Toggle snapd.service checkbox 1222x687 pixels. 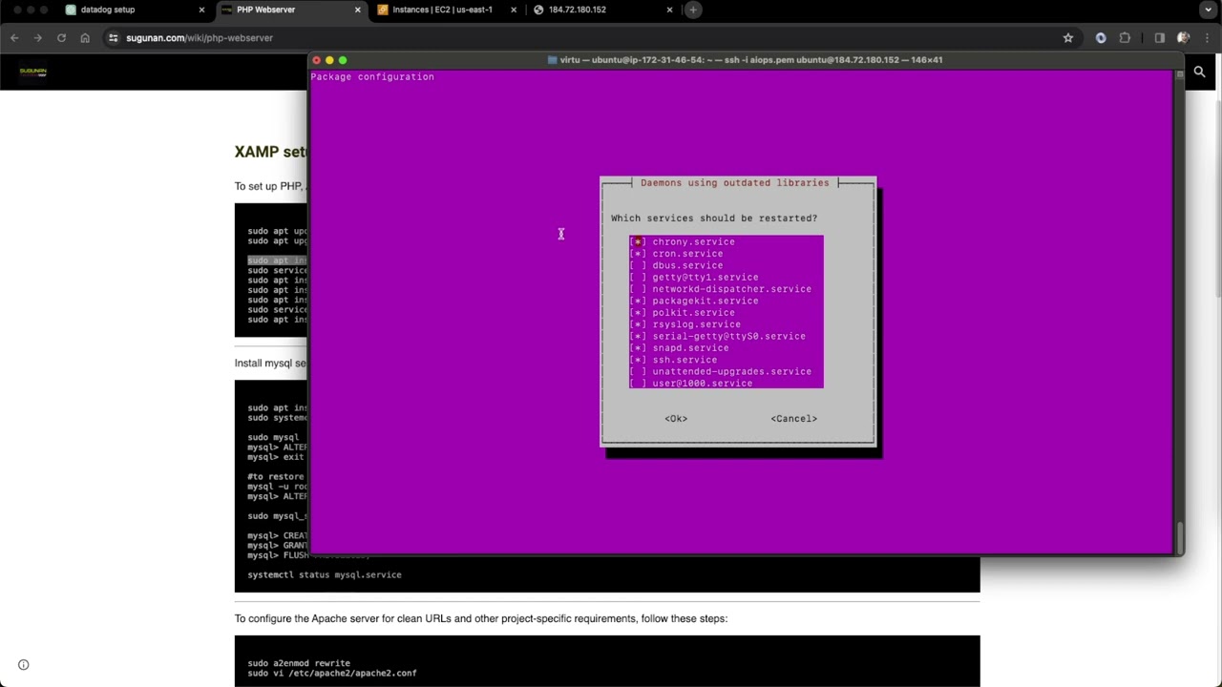pyautogui.click(x=638, y=348)
